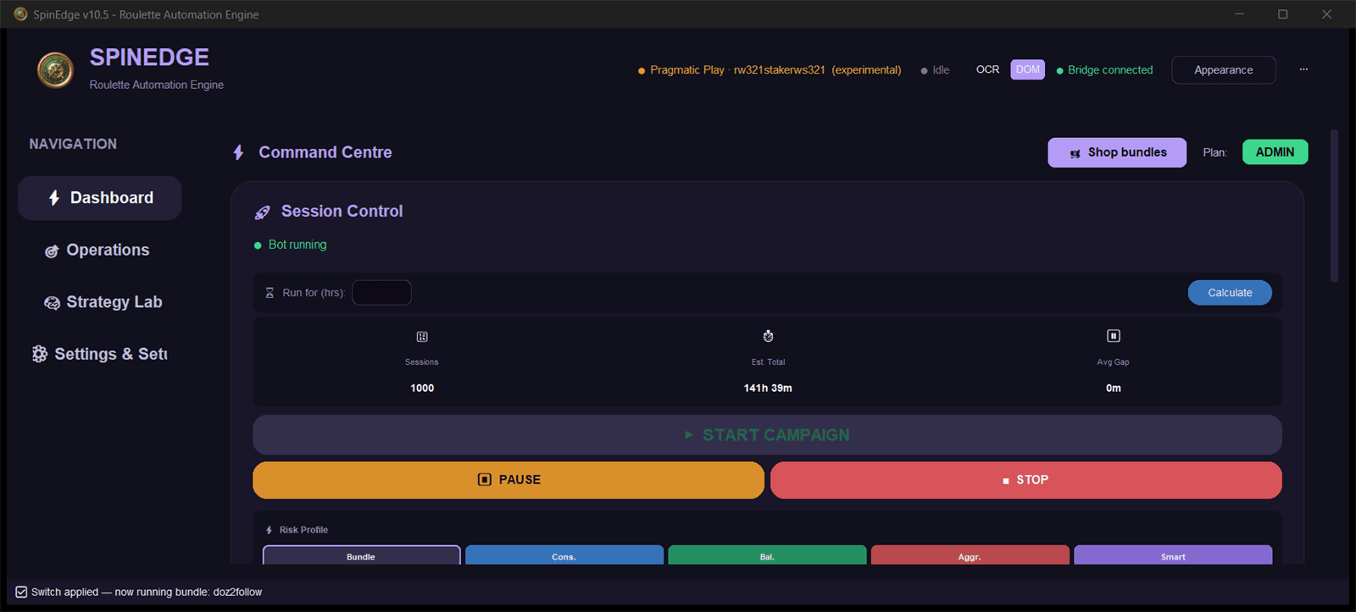Stop the bot with the red STOP button
The width and height of the screenshot is (1356, 612).
coord(1025,480)
